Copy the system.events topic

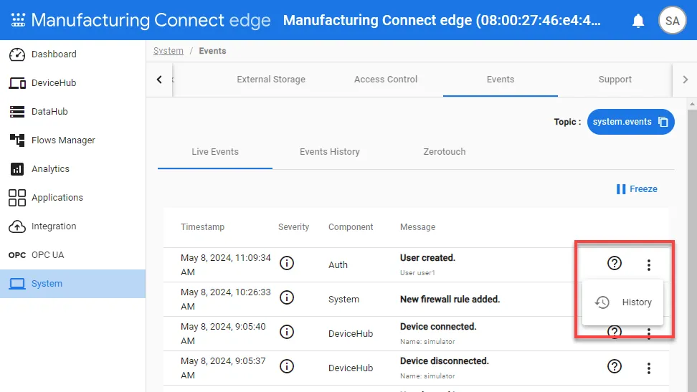(663, 122)
